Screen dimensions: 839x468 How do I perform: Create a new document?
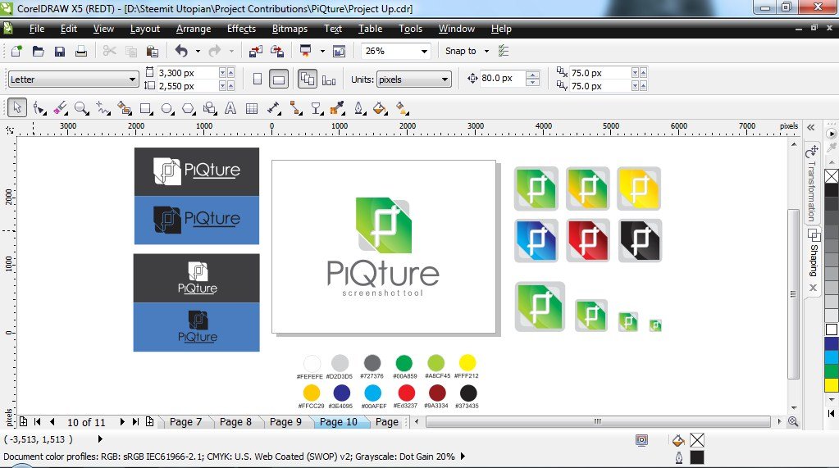click(16, 51)
